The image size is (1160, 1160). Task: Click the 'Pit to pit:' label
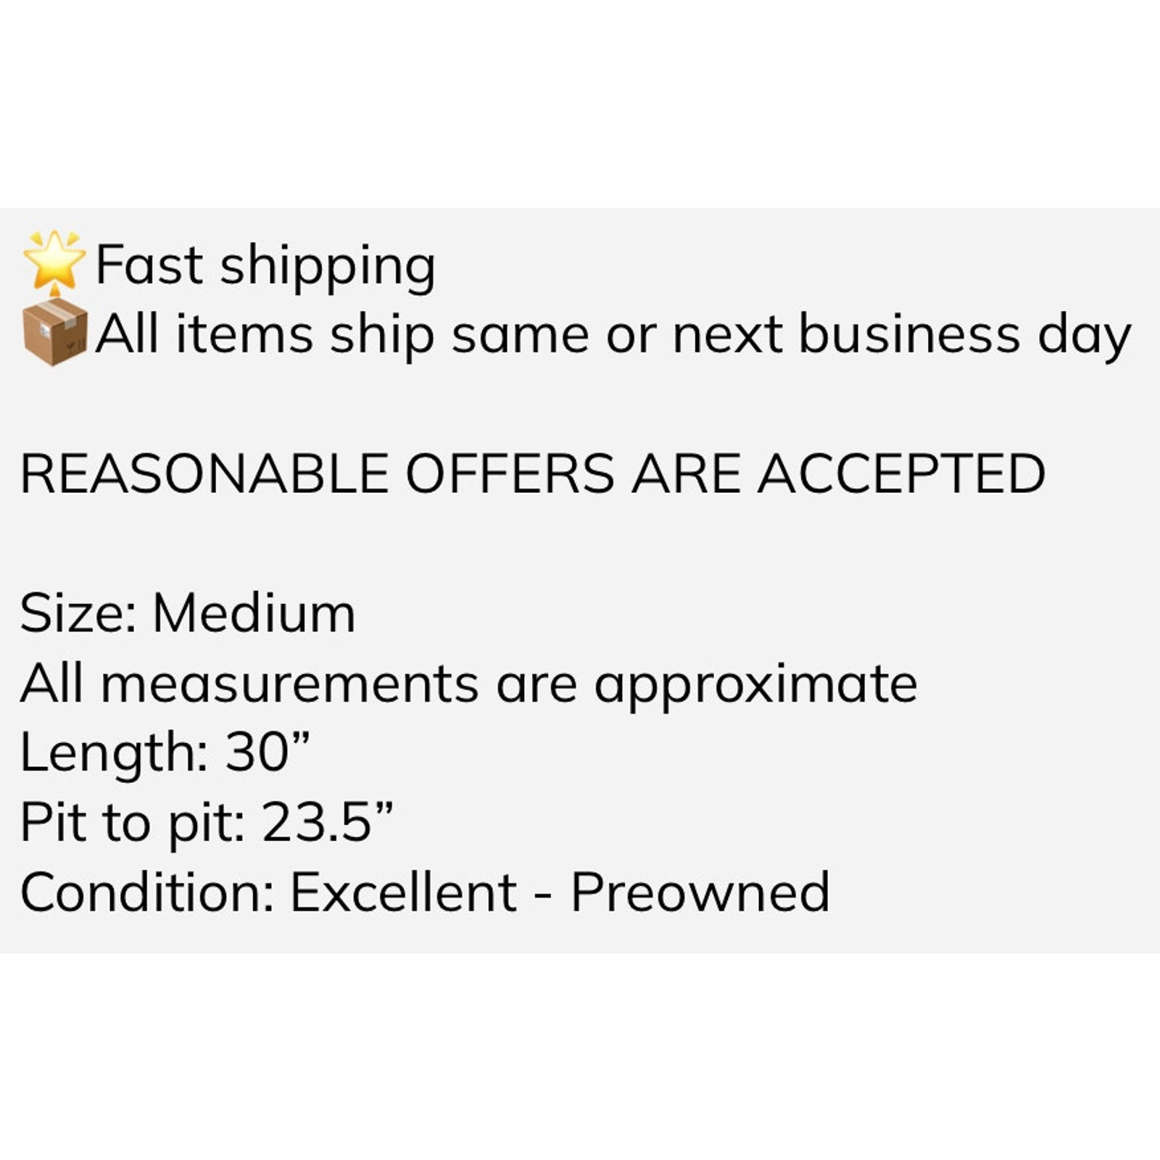click(x=132, y=822)
